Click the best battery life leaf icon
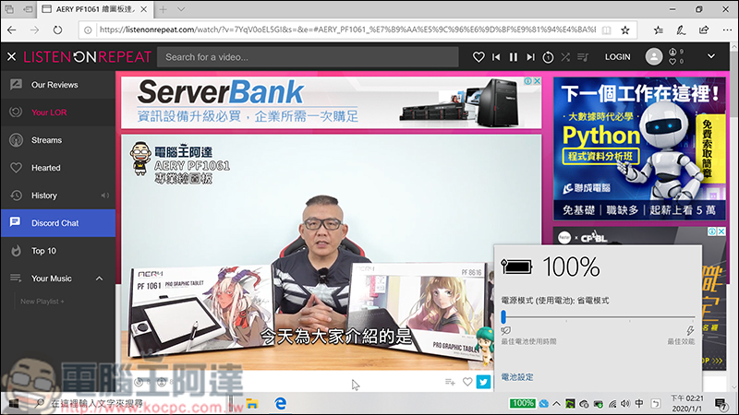Image resolution: width=739 pixels, height=415 pixels. click(x=505, y=331)
